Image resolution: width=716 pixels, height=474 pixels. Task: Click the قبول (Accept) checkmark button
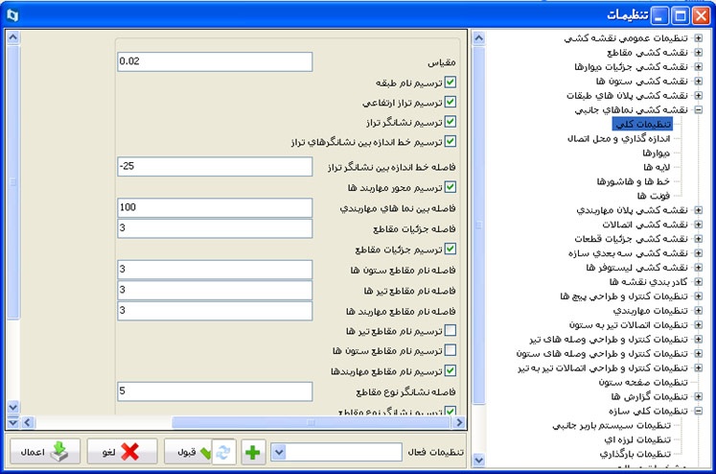tap(192, 452)
